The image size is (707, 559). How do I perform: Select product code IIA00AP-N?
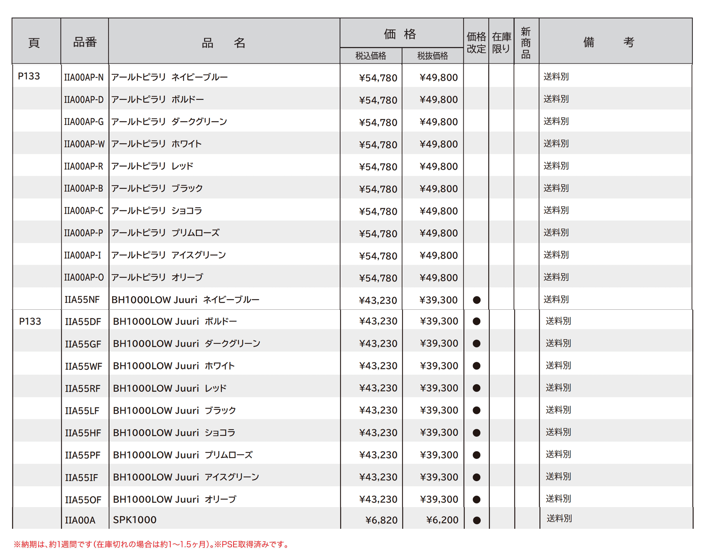pos(84,77)
